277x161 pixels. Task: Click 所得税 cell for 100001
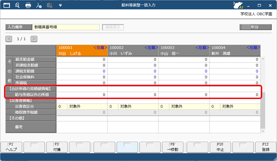[82, 83]
